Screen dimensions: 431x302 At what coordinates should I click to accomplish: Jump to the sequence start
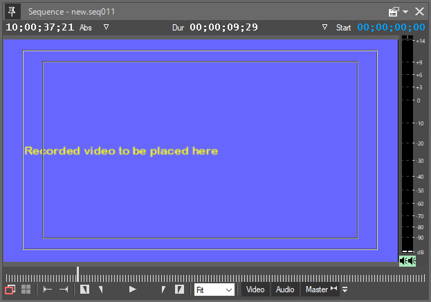(x=48, y=290)
